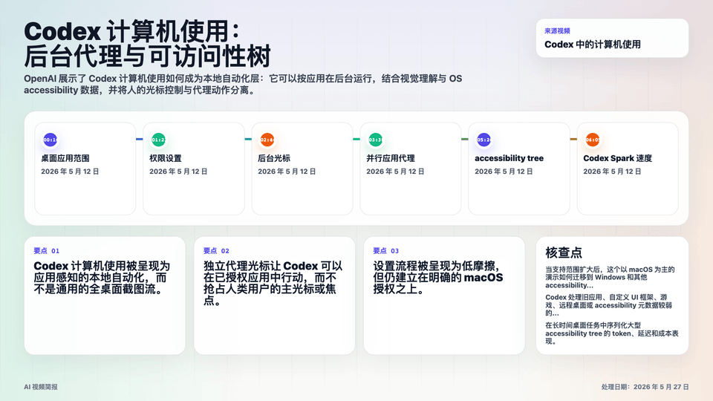Click the green timestamp circle above 并行应用代理

click(375, 140)
